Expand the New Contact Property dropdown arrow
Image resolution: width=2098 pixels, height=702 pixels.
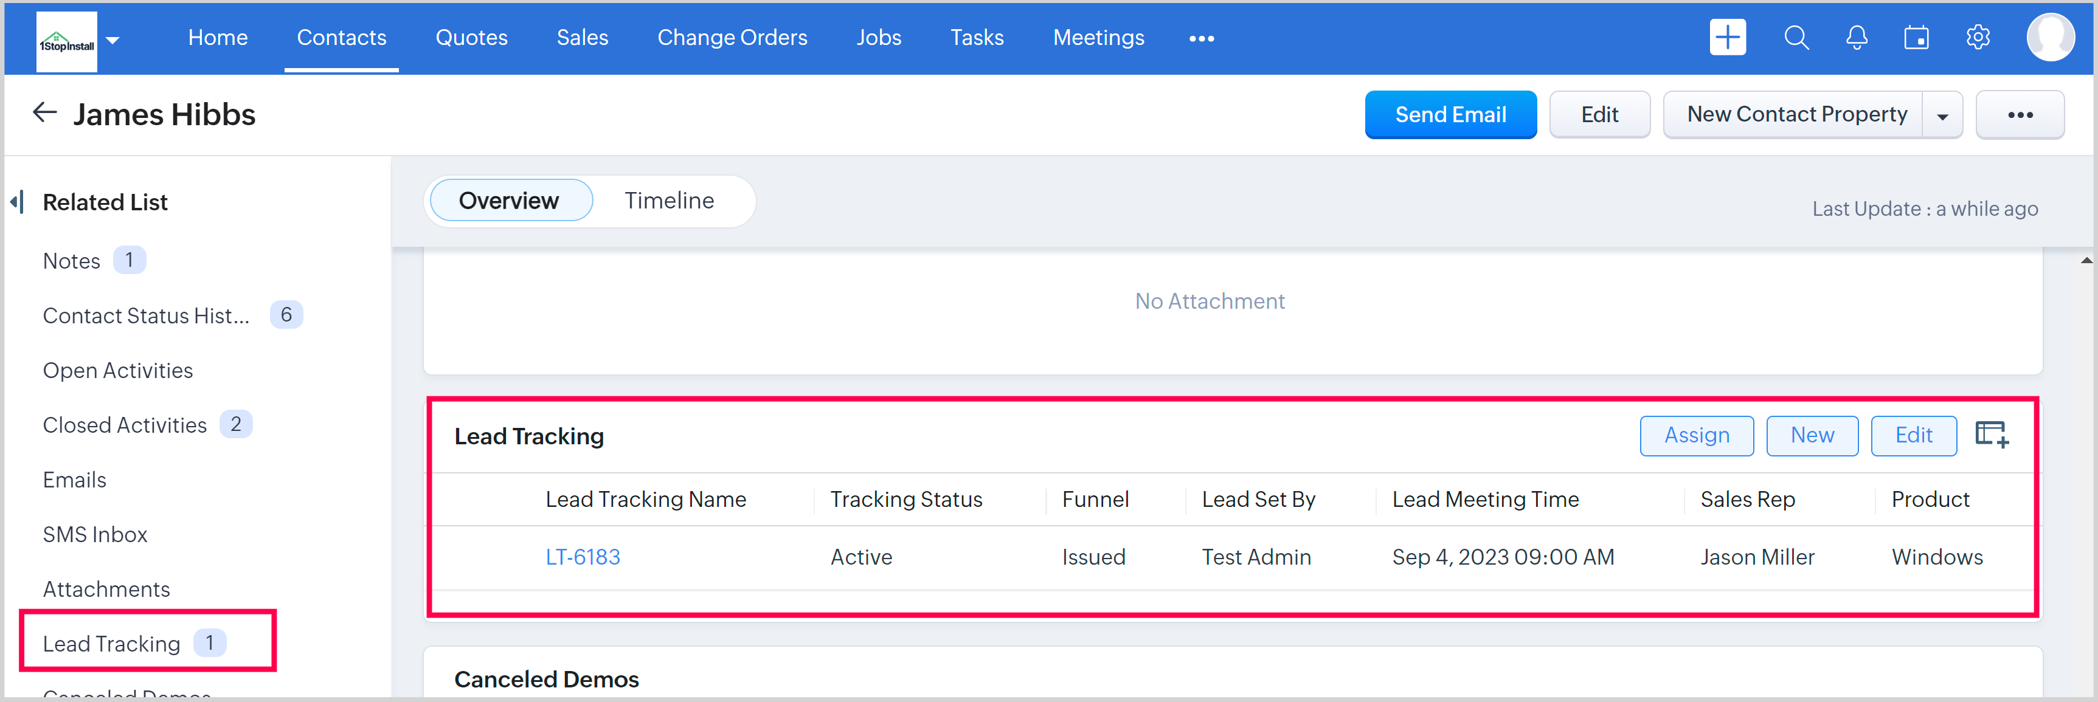pos(1942,115)
